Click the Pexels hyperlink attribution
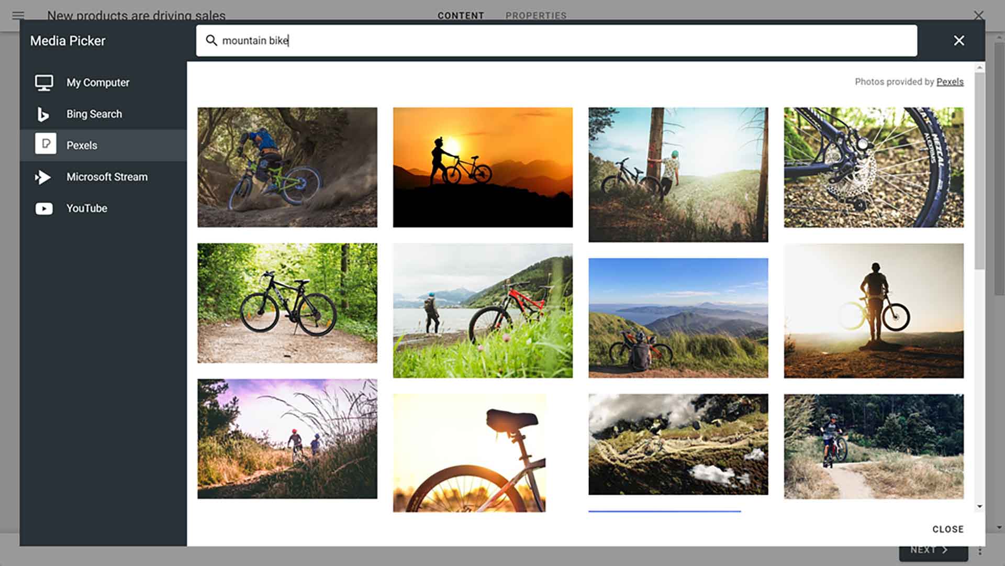1005x566 pixels. [x=950, y=82]
